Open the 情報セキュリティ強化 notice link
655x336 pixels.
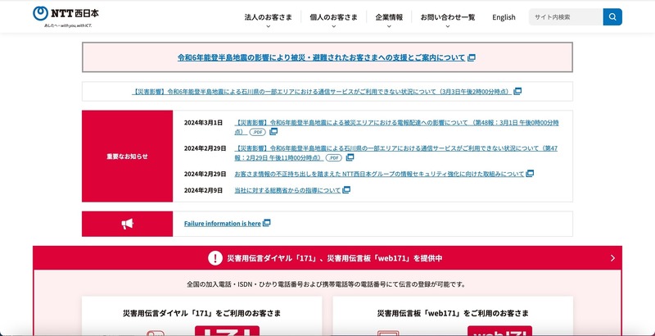378,174
